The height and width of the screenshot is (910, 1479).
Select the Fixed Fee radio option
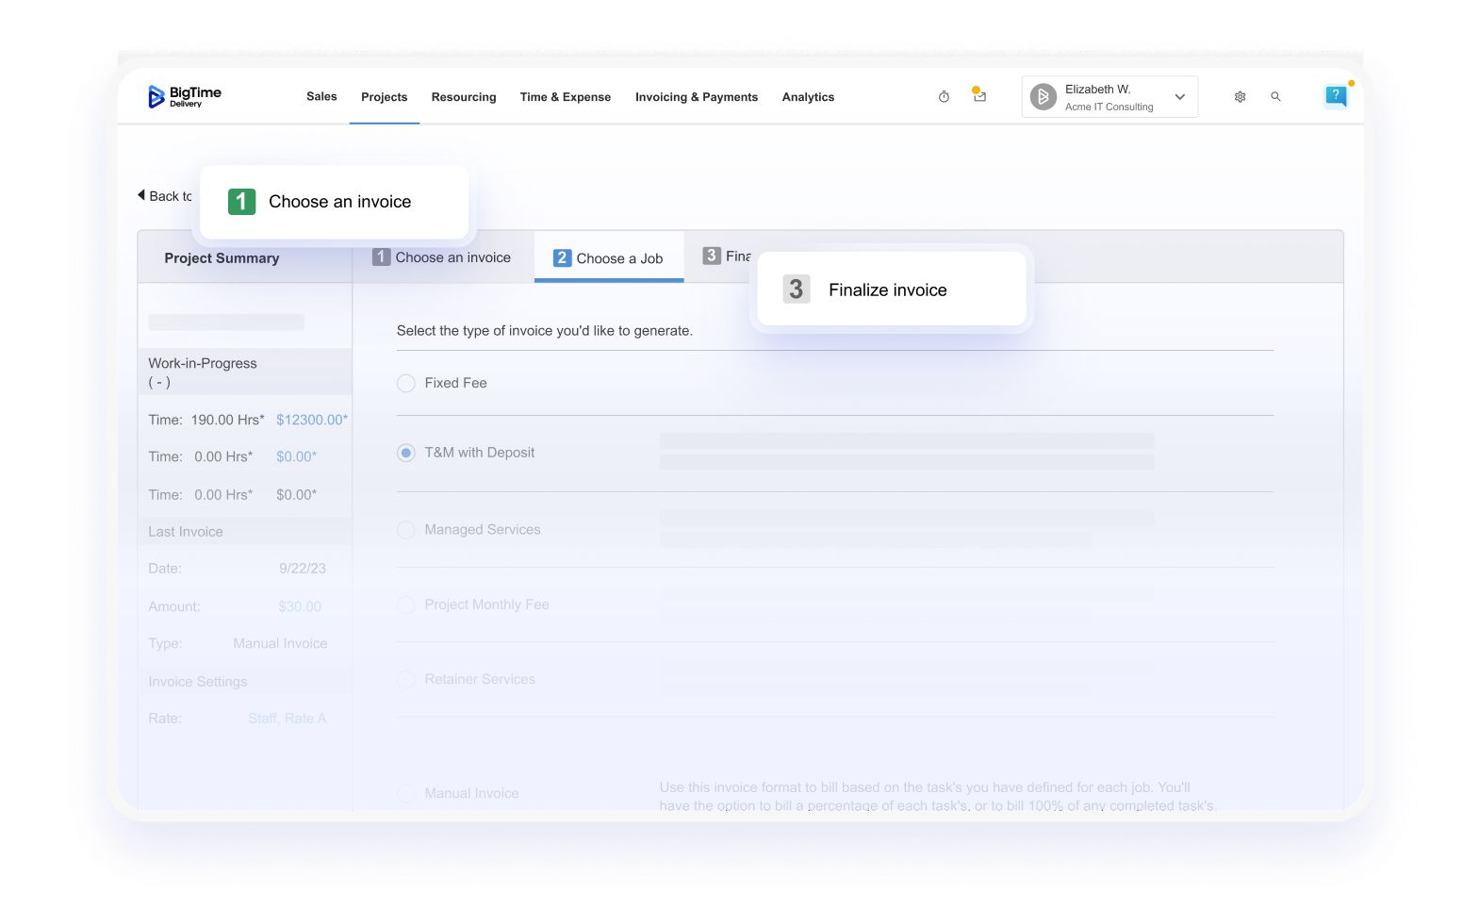coord(406,383)
